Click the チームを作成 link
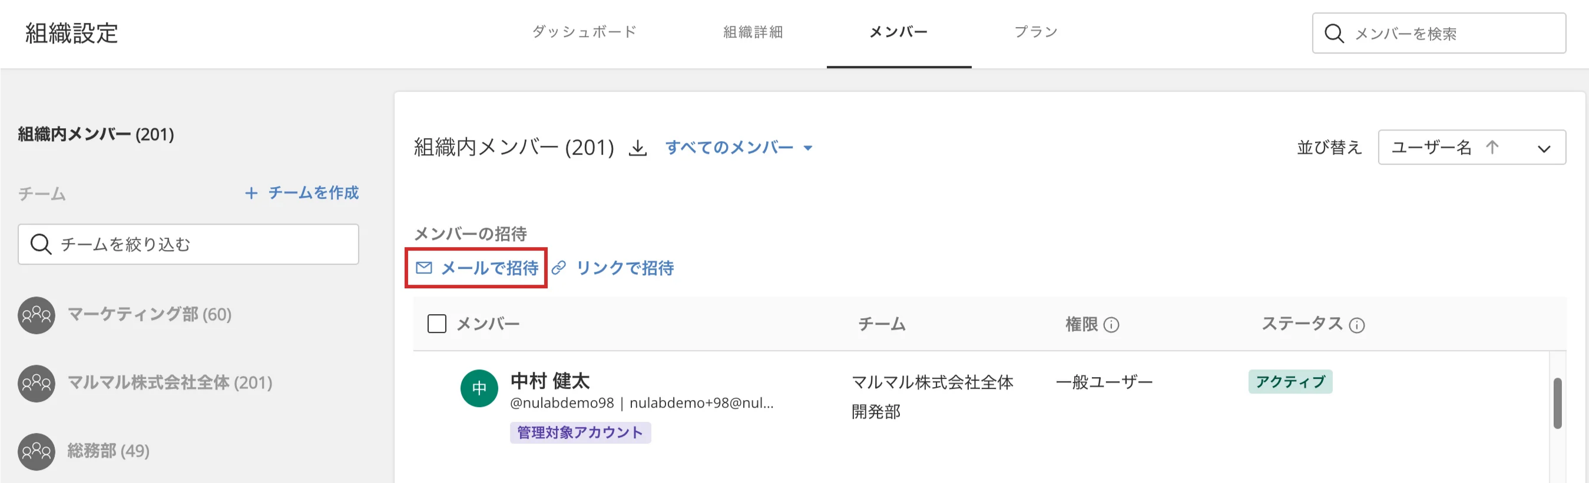The image size is (1589, 483). click(302, 193)
